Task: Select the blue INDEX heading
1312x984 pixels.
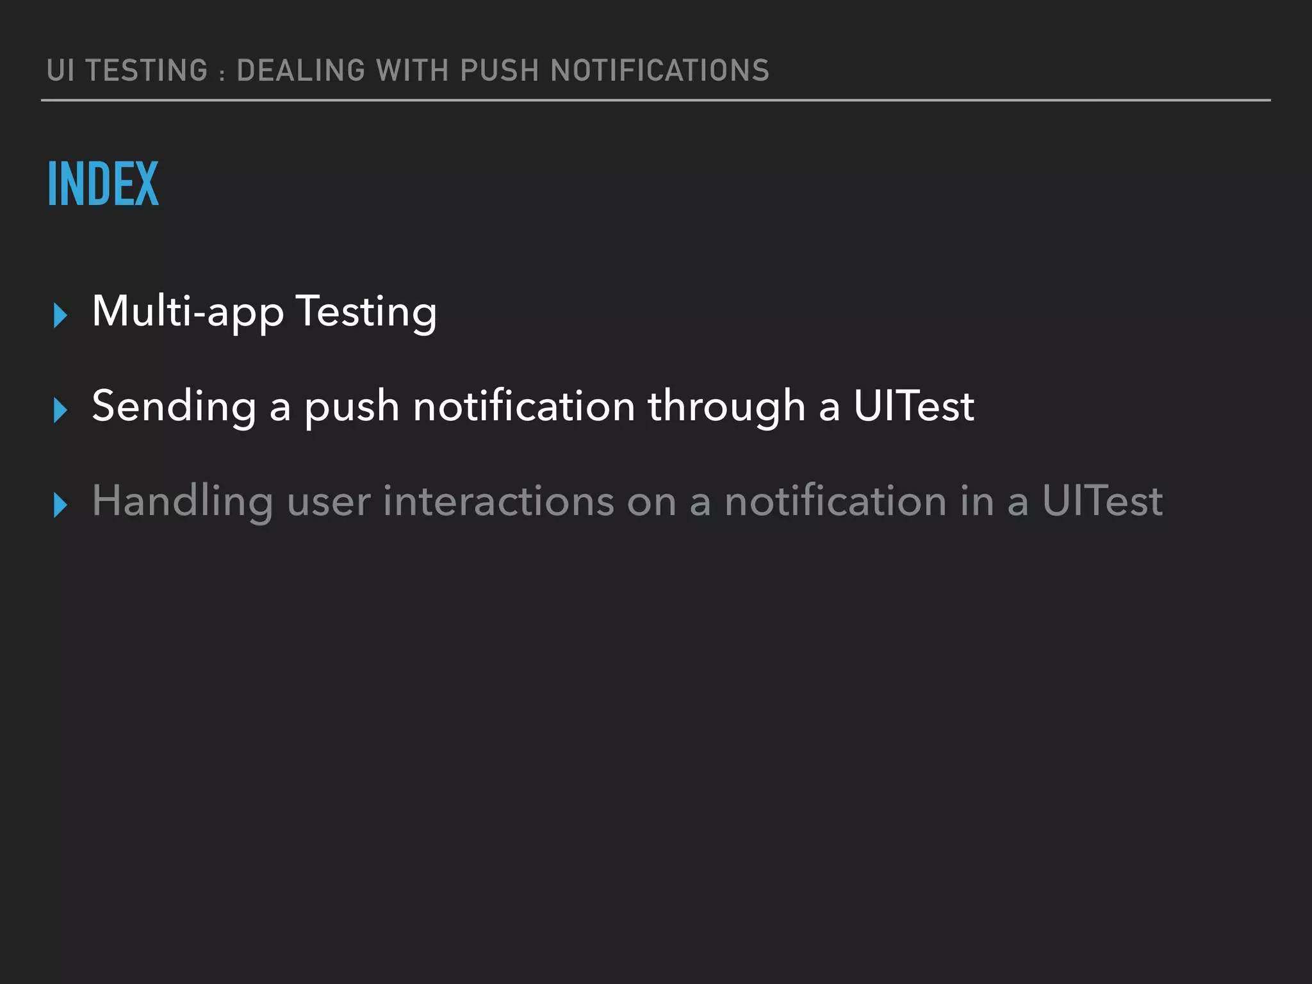Action: 103,184
